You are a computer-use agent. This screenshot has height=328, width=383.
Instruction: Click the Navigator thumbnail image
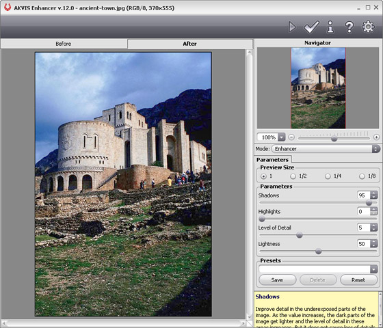pos(318,88)
